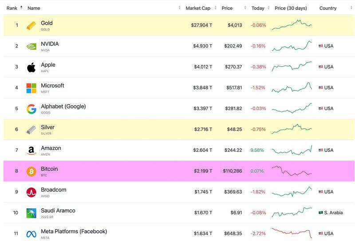This screenshot has height=241, width=355.
Task: Open the Meta Platforms (Facebook) link
Action: pyautogui.click(x=74, y=232)
